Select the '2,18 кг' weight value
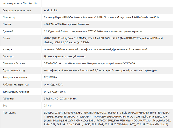The width and height of the screenshot is (173, 128). click(x=48, y=105)
